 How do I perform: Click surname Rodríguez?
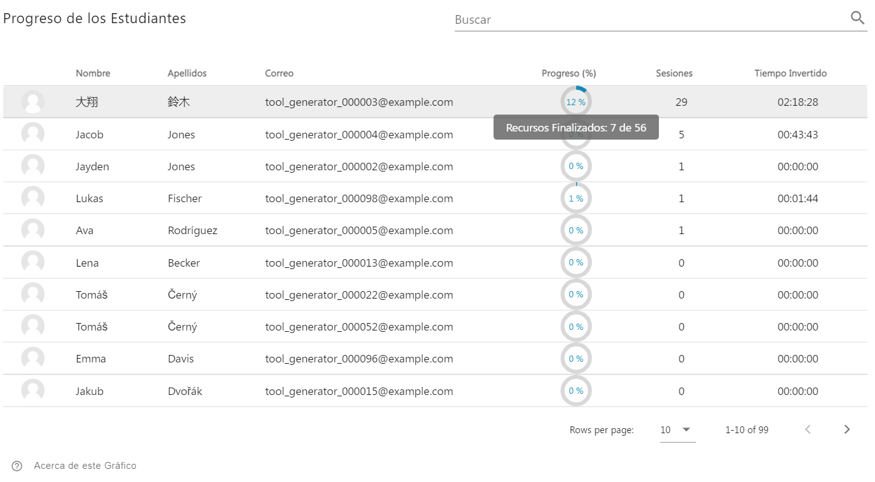tap(192, 230)
